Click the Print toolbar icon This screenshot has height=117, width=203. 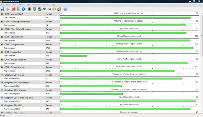click(x=7, y=9)
